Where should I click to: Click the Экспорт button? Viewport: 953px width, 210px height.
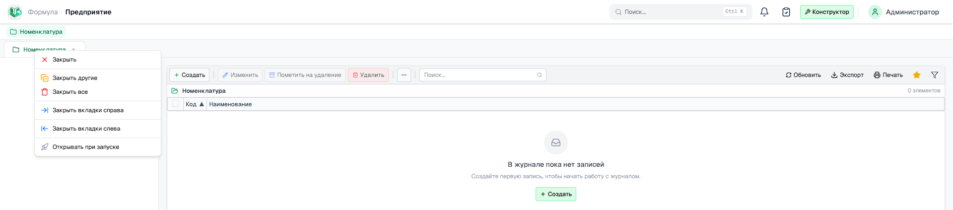click(x=847, y=75)
